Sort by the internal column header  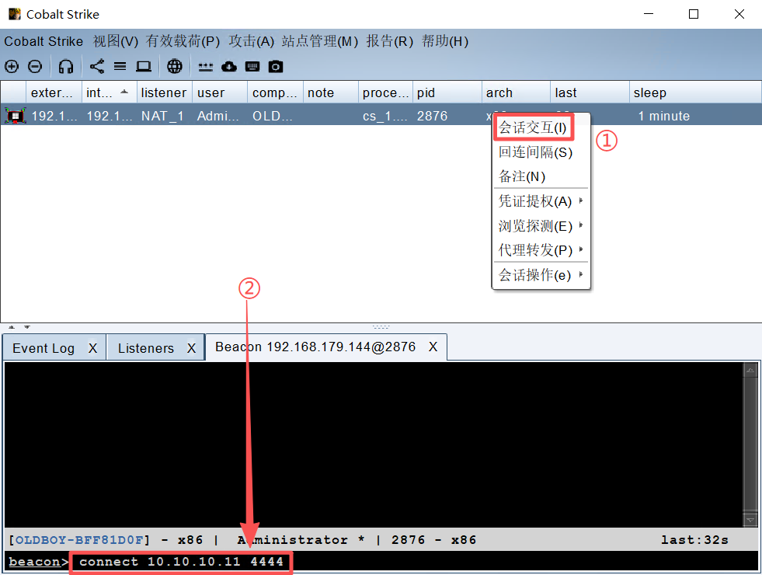(110, 92)
